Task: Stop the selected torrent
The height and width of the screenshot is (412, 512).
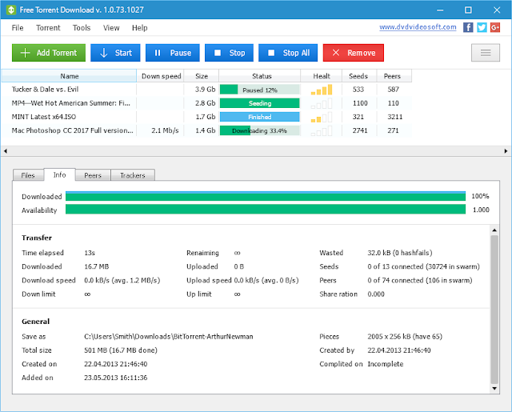Action: (x=229, y=53)
